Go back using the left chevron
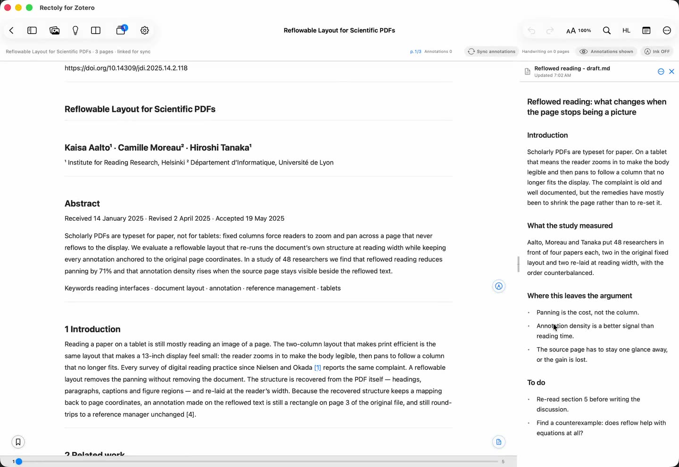Screen dimensions: 679x467 point(11,30)
